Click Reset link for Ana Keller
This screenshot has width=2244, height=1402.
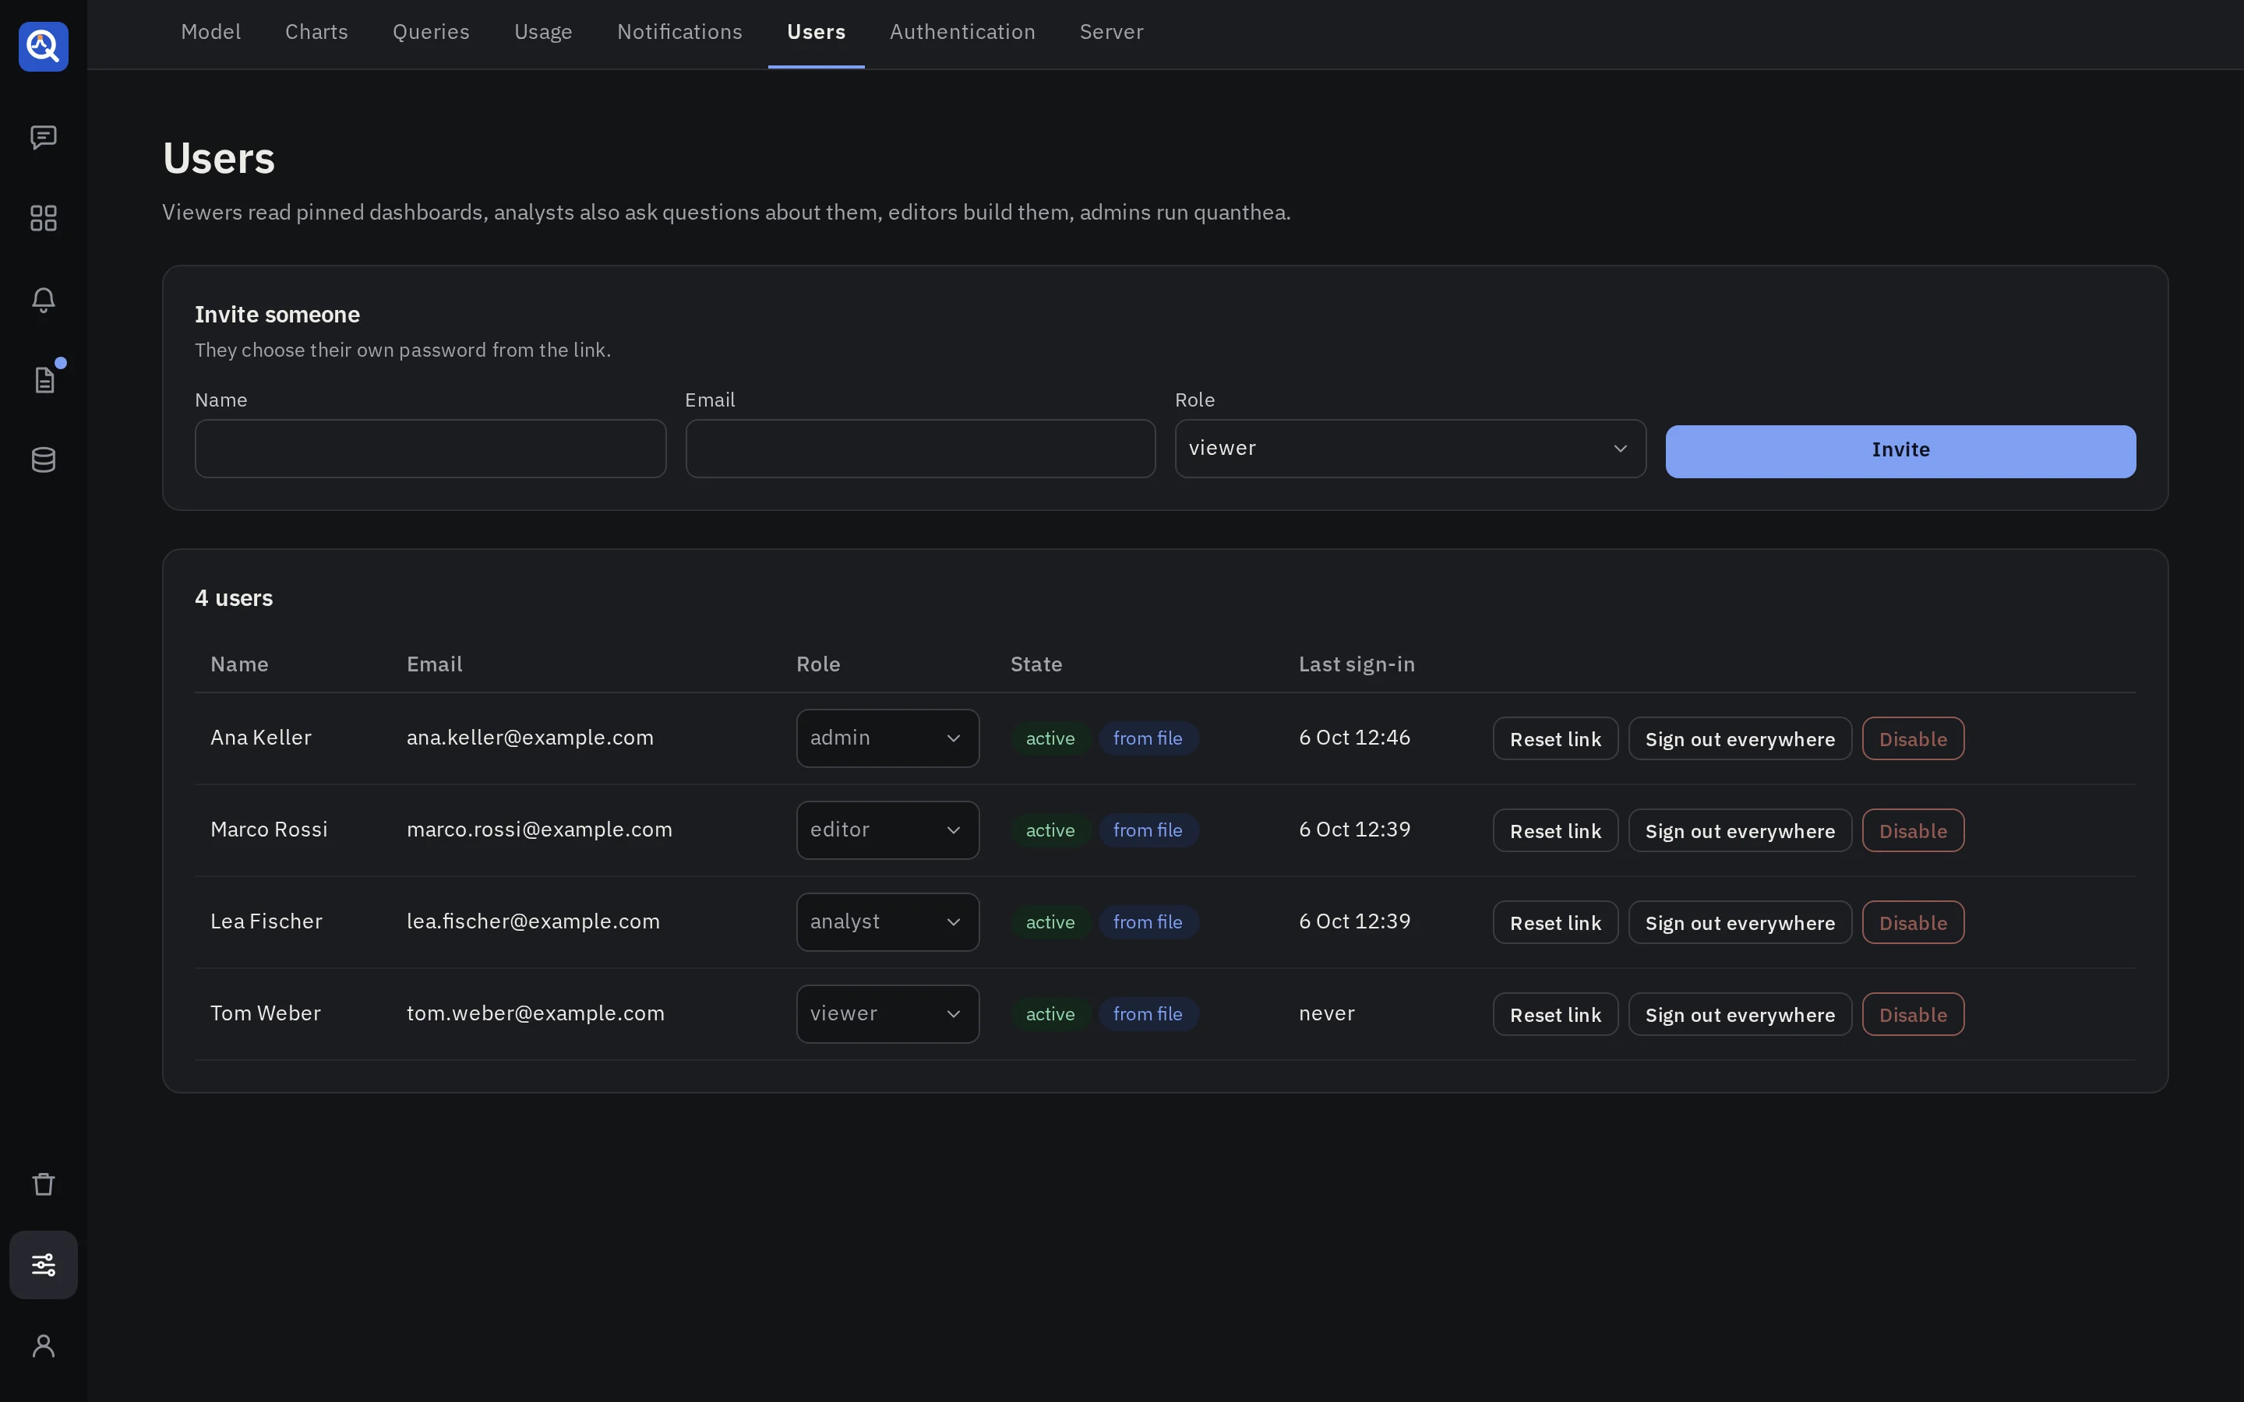[x=1555, y=739]
